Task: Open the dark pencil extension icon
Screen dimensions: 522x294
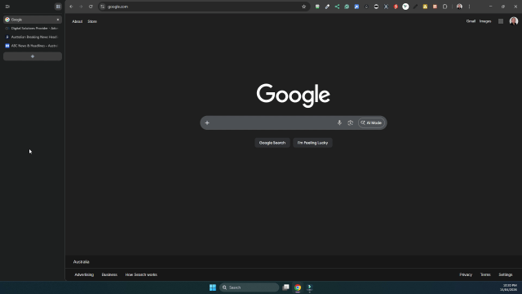Action: click(415, 7)
